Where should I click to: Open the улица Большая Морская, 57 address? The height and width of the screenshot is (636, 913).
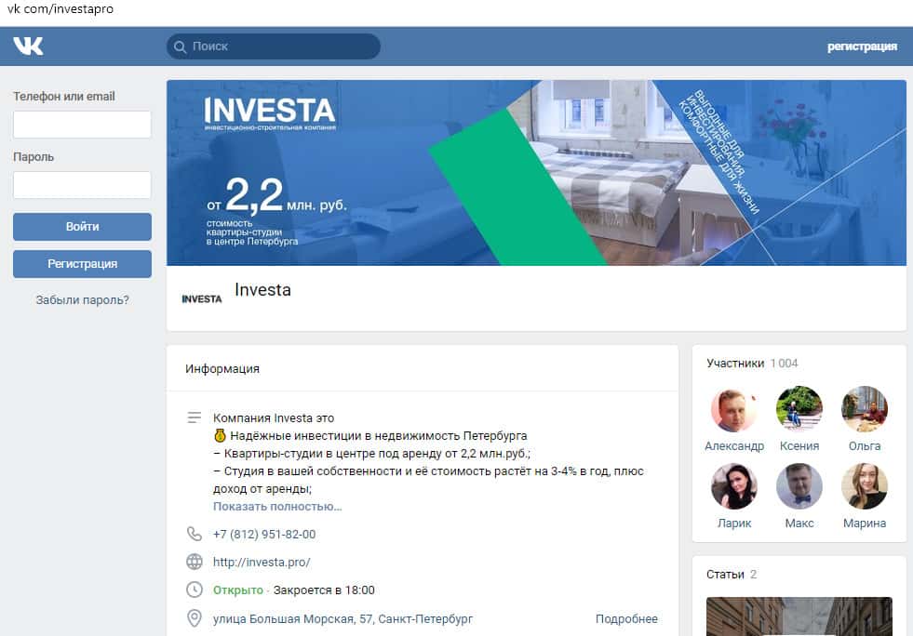coord(343,618)
